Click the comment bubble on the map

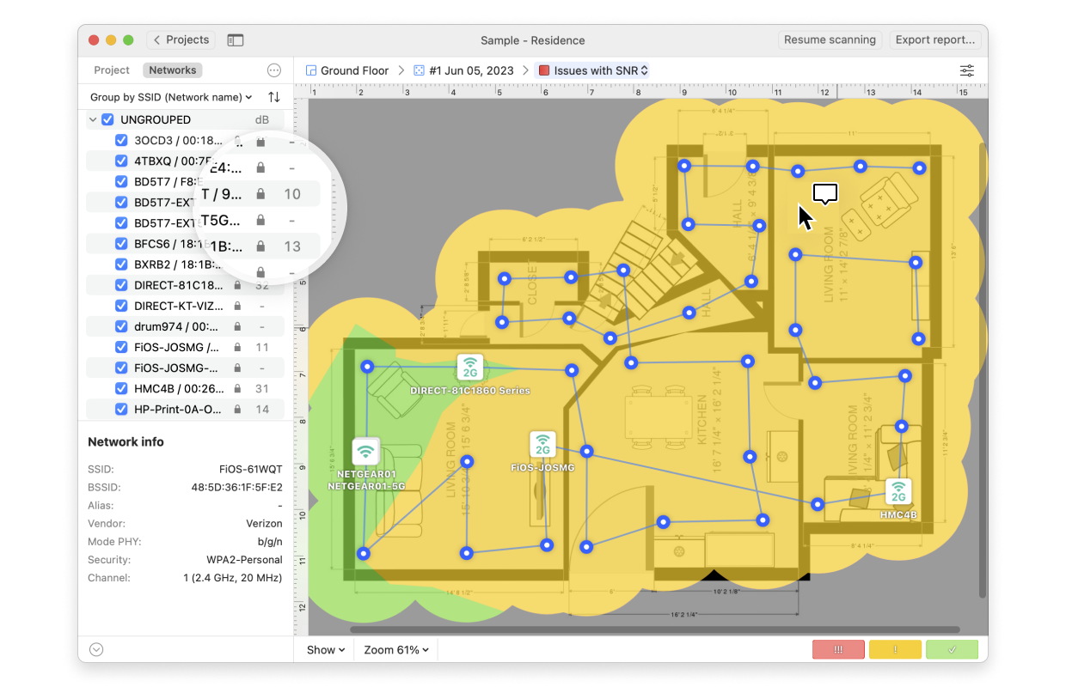click(825, 194)
